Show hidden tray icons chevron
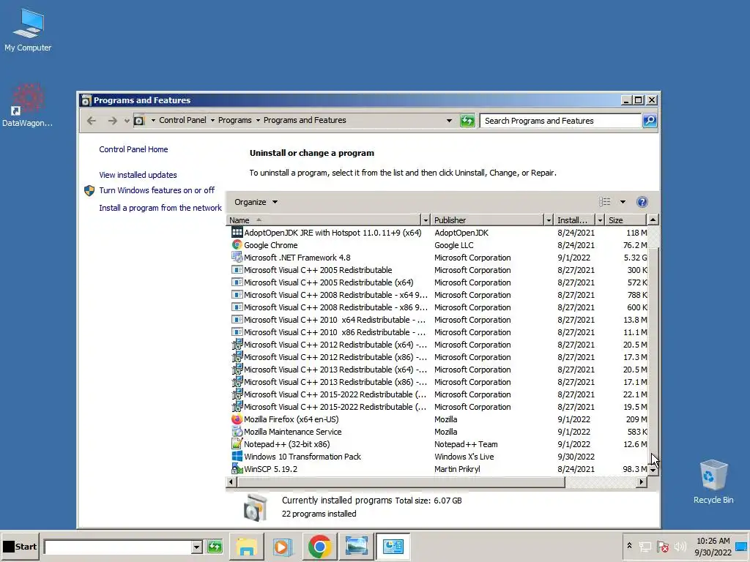 click(x=629, y=546)
